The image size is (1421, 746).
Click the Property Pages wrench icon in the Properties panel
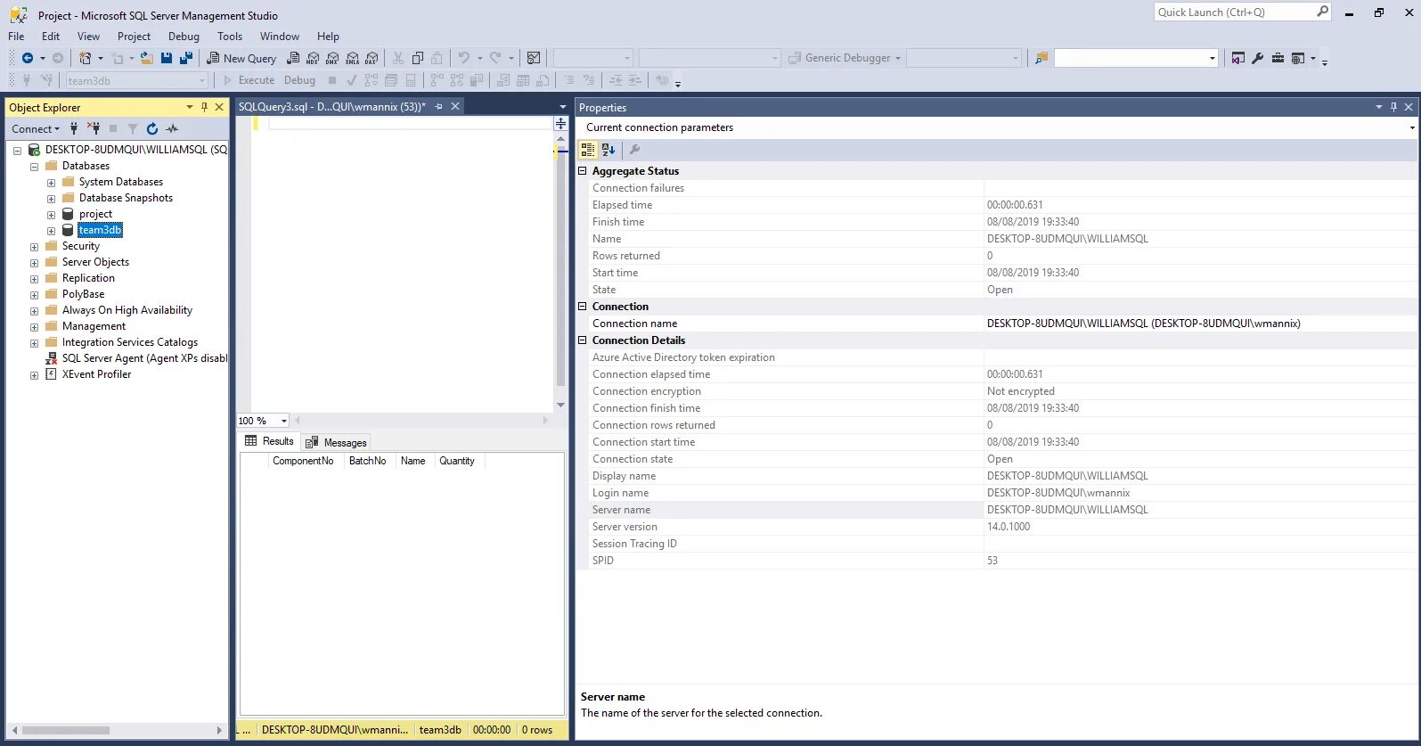635,150
